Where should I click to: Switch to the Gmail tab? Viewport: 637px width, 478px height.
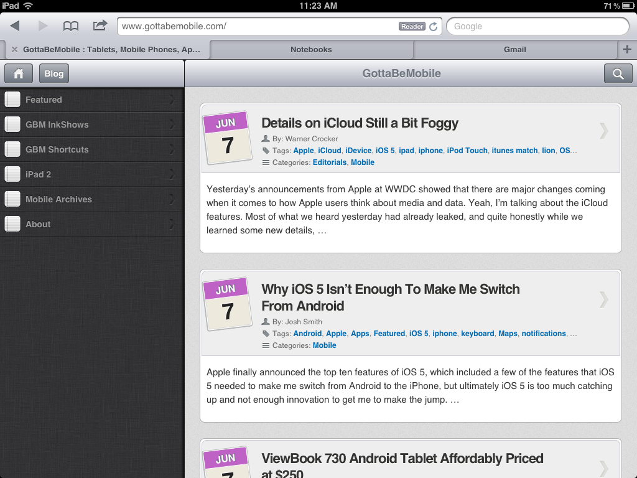[x=514, y=50]
